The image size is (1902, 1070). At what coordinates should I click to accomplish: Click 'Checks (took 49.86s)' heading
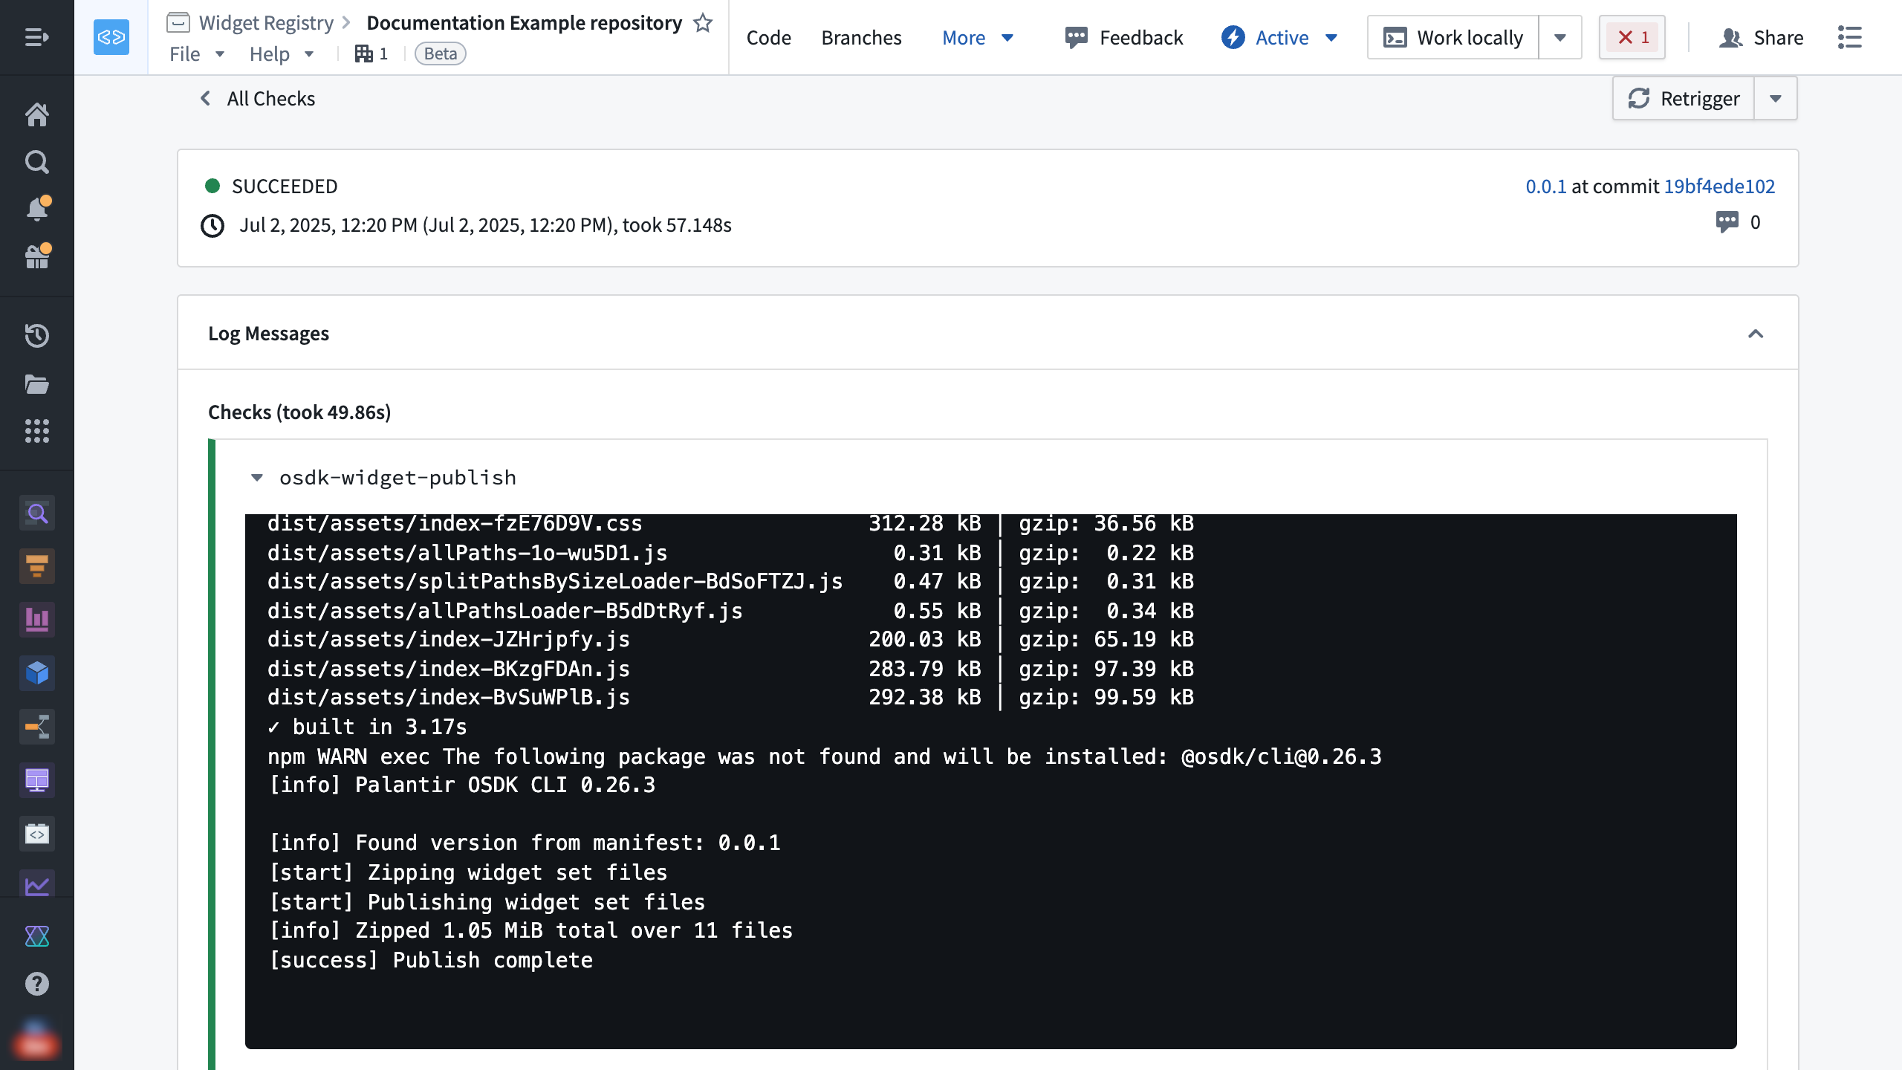299,412
